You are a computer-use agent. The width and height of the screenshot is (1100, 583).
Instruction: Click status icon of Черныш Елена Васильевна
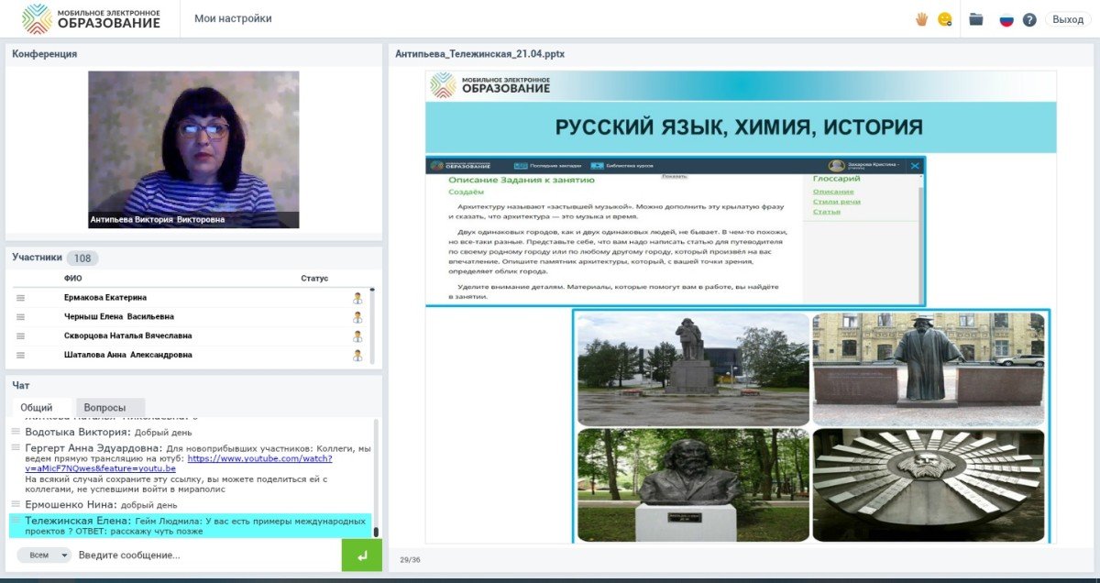coord(357,317)
